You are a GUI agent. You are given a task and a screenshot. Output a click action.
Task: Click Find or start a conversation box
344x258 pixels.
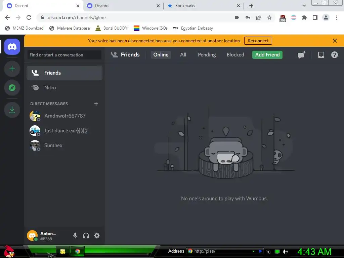64,55
